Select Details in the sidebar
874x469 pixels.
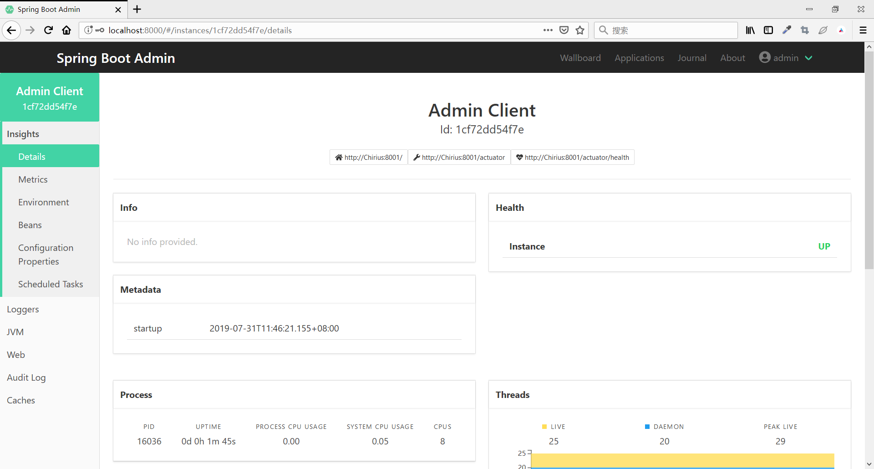[51, 156]
